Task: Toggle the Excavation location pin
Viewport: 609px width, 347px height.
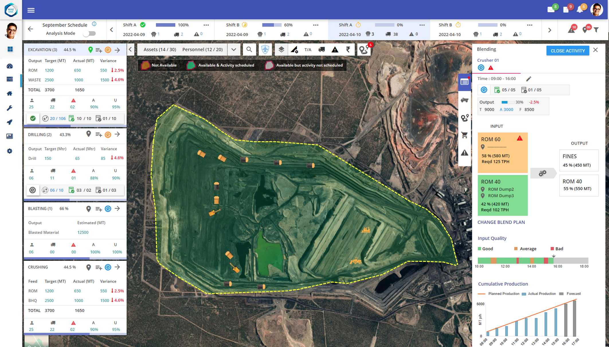Action: (90, 50)
